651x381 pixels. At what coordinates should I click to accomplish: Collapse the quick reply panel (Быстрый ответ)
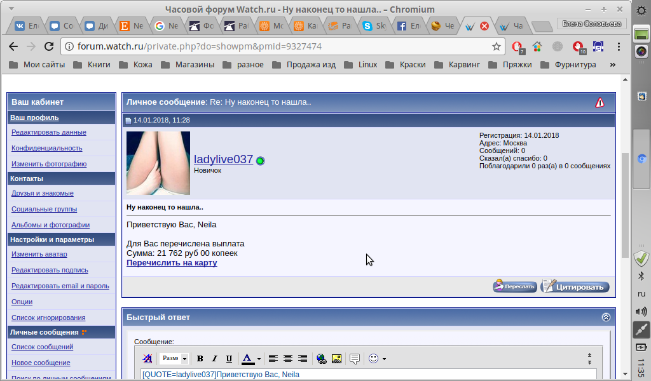(606, 317)
